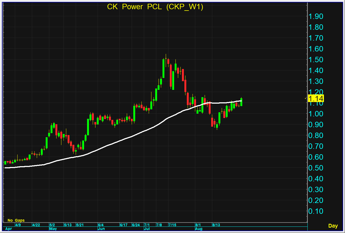345x233 pixels.
Task: Click the 0.90 price axis label
Action: pyautogui.click(x=316, y=124)
